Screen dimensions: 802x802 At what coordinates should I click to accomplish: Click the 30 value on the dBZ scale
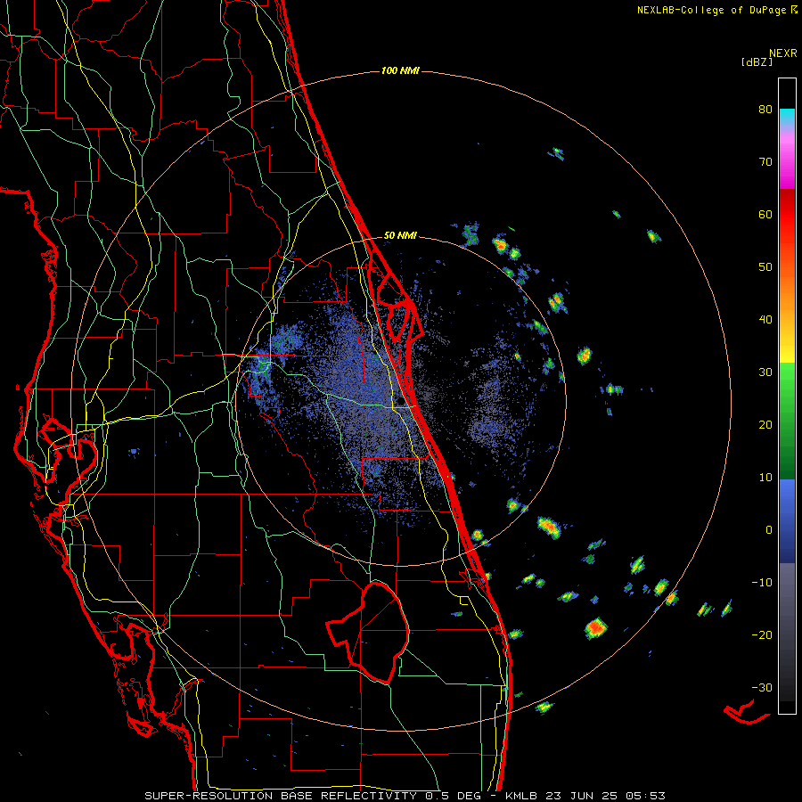coord(765,372)
